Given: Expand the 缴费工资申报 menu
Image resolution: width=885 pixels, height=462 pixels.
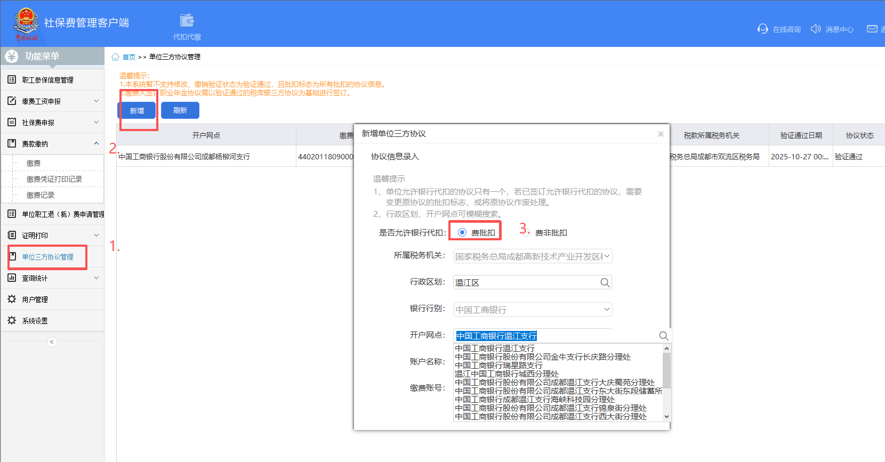Looking at the screenshot, I should pyautogui.click(x=96, y=101).
